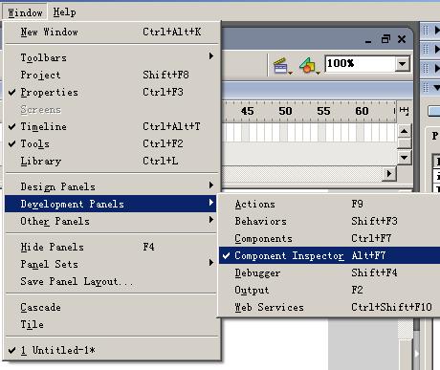Viewport: 440px width, 370px height.
Task: Close the document window
Action: click(x=402, y=39)
